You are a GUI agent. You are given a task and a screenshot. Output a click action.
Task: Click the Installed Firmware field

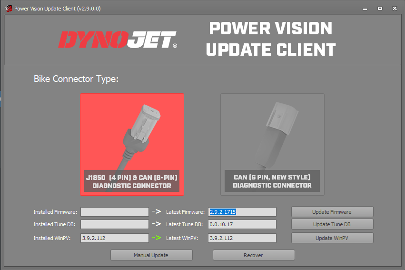click(x=114, y=212)
